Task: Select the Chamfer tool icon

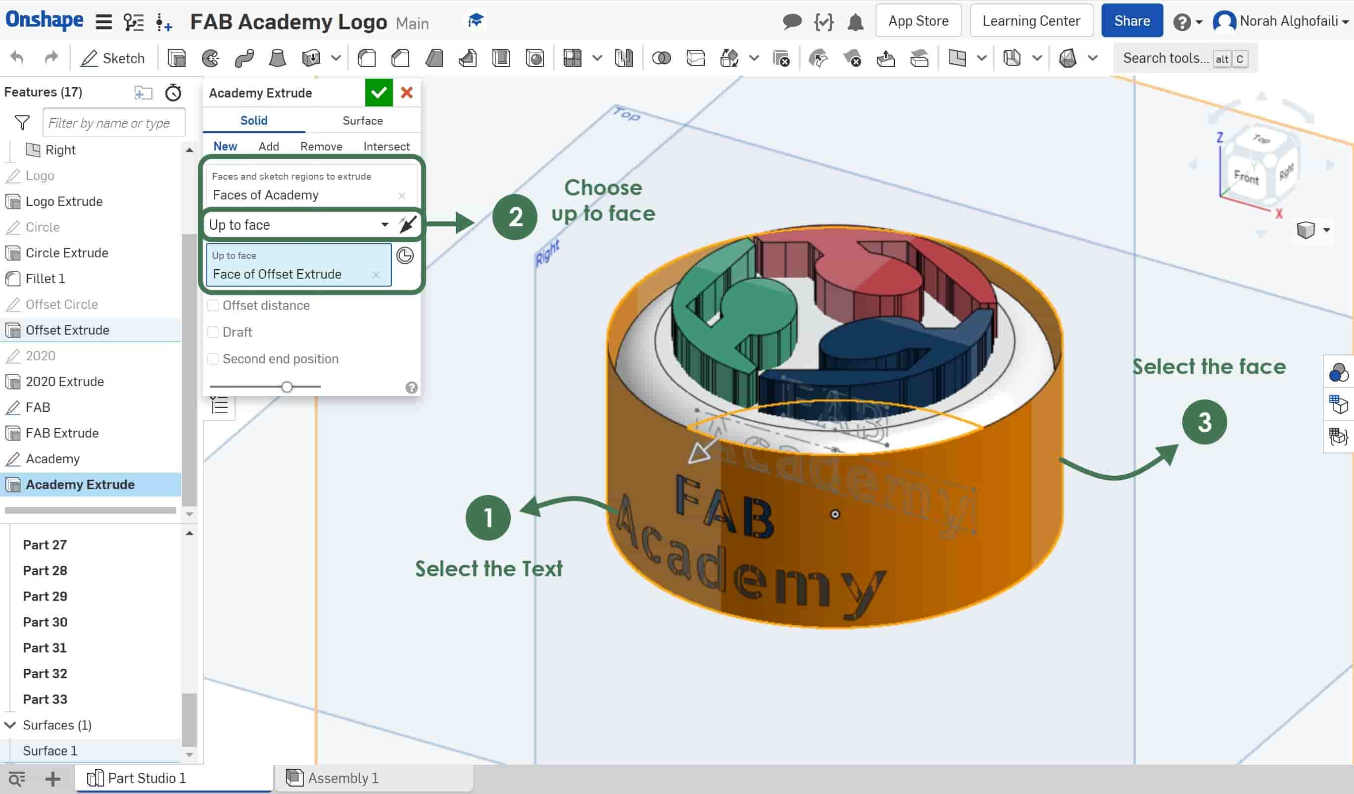Action: [400, 57]
